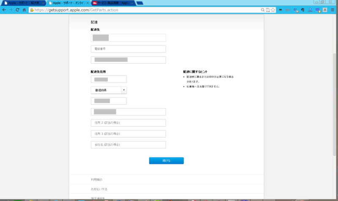The image size is (338, 201).
Task: Close the active Apple サポート オンライン tab
Action: (x=87, y=3)
